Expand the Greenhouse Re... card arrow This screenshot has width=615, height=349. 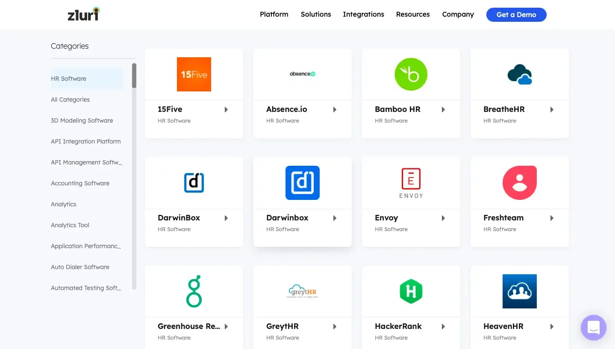pyautogui.click(x=227, y=327)
